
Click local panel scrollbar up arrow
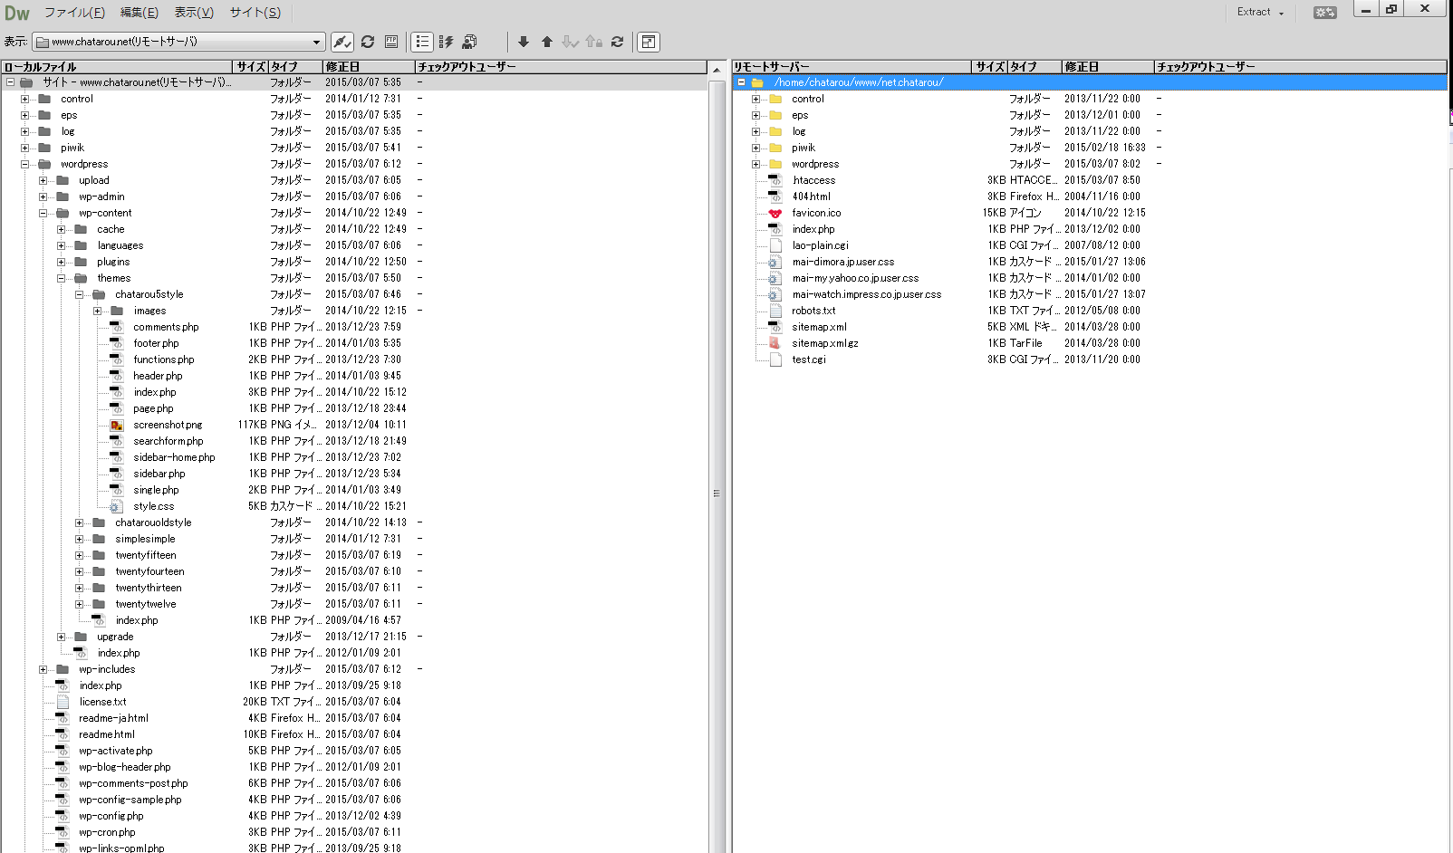pos(717,70)
